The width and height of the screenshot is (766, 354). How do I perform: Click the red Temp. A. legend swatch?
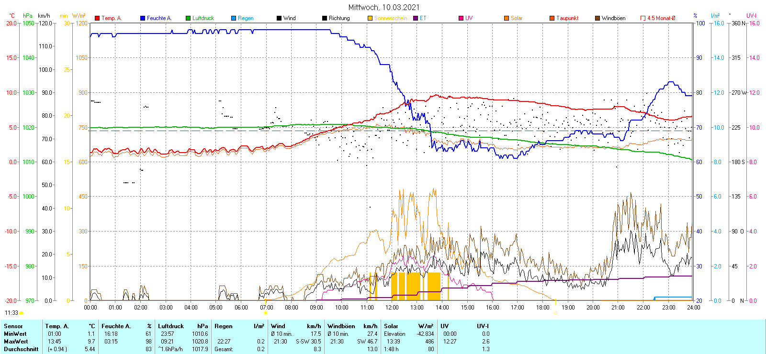point(97,18)
